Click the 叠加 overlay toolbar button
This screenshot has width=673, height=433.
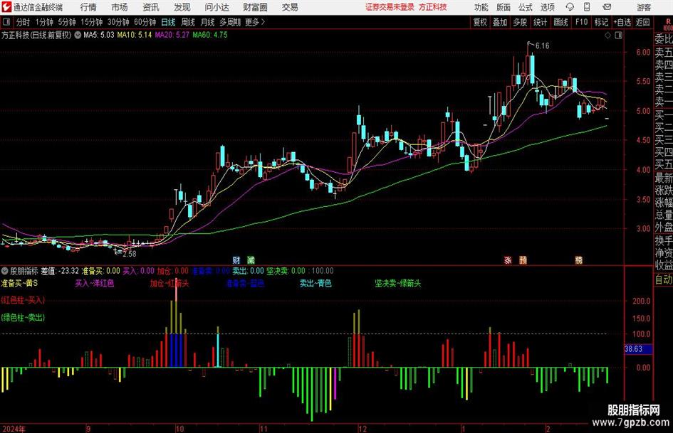coord(500,22)
